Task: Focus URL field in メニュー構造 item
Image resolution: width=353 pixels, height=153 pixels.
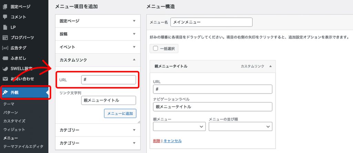Action: tap(212, 89)
